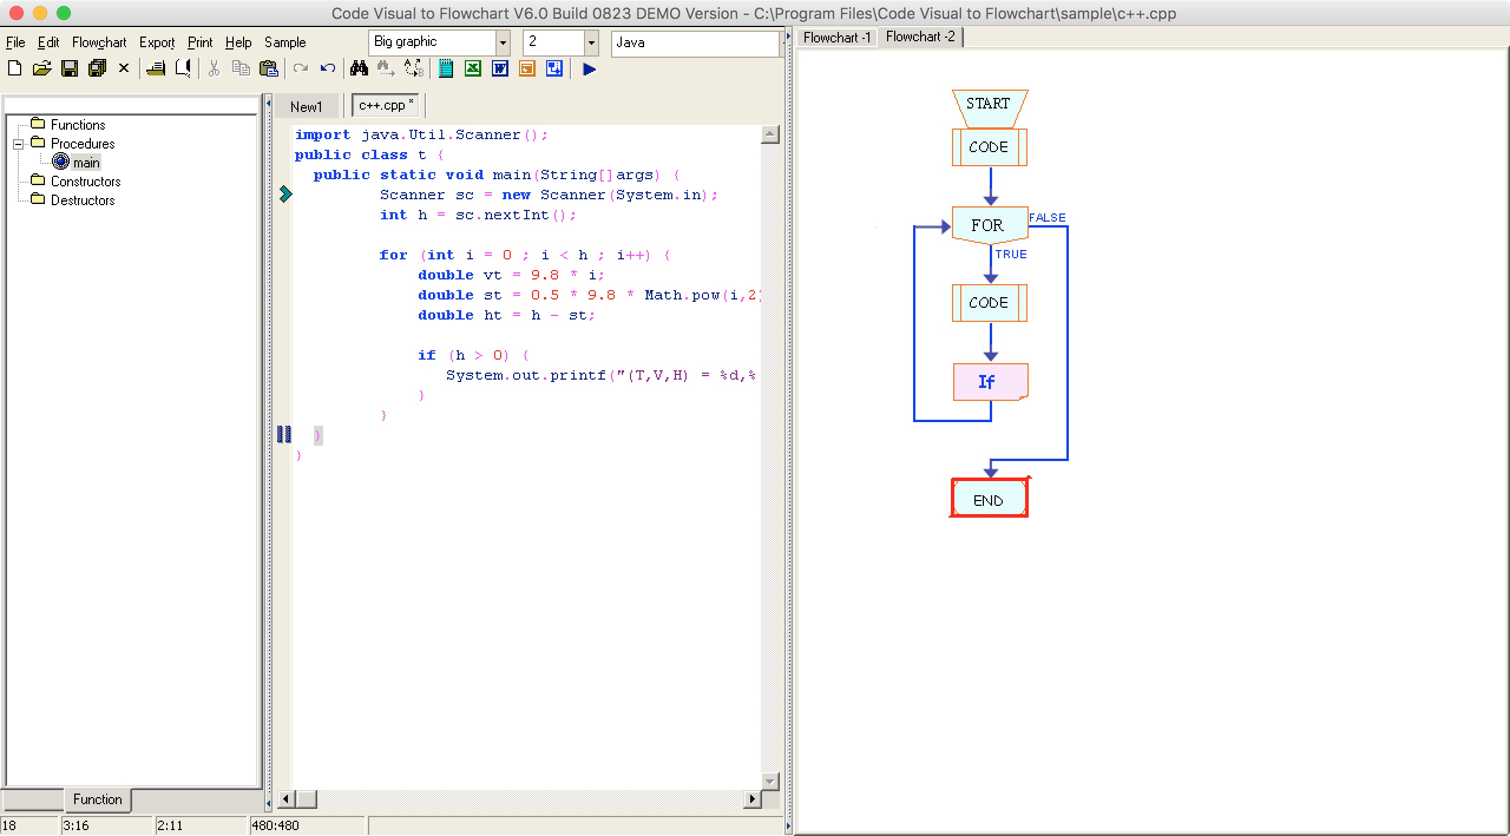Open the level 2 dropdown arrow
The image size is (1510, 836).
(x=592, y=42)
